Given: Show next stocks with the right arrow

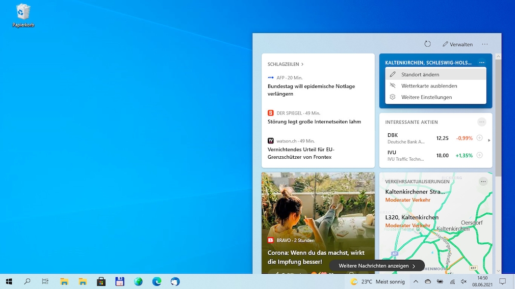Looking at the screenshot, I should coord(489,140).
